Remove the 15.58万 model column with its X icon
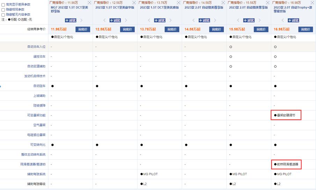Image resolution: width=316 pixels, height=190 pixels. coord(267,3)
